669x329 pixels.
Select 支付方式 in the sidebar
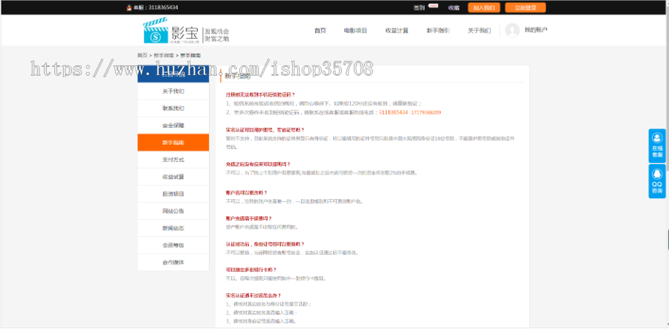173,160
